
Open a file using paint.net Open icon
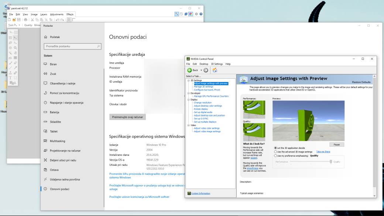click(x=14, y=19)
